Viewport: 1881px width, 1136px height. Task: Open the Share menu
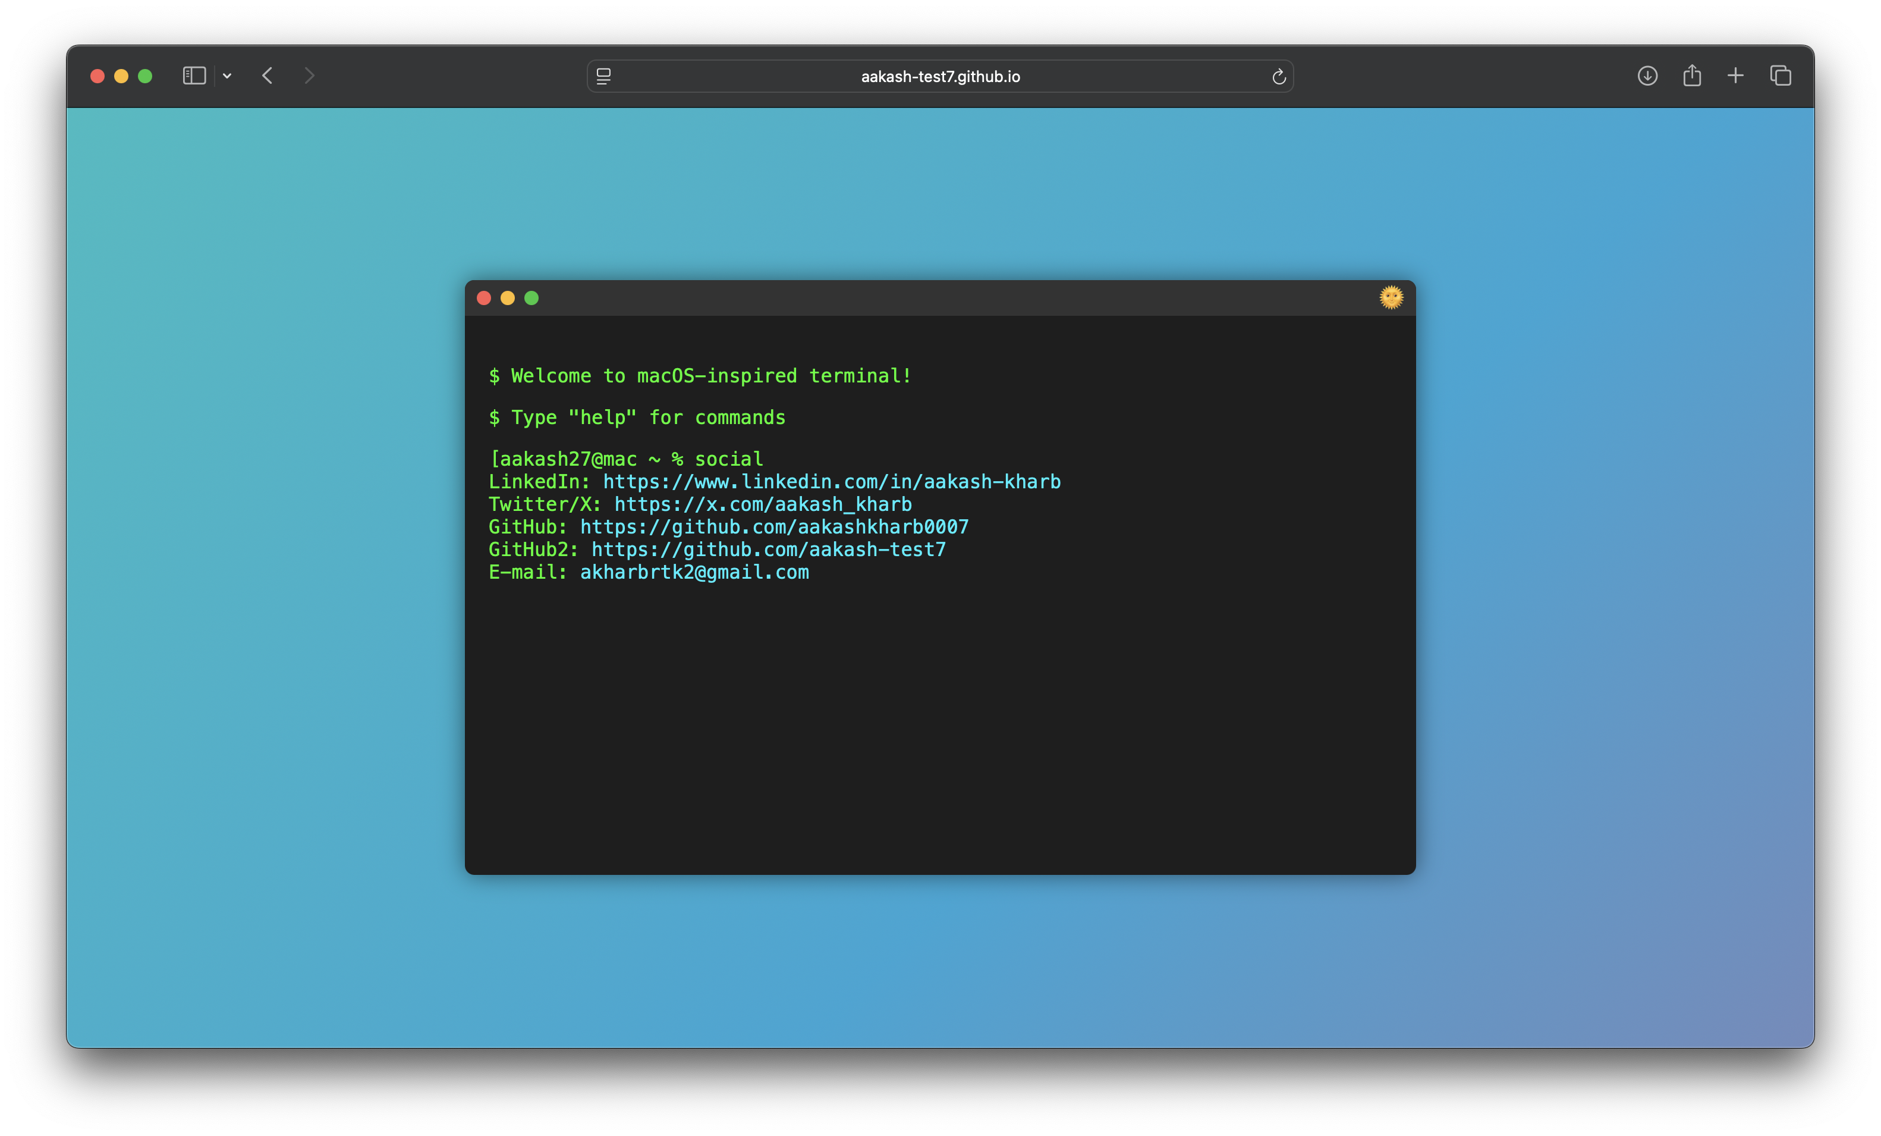coord(1692,76)
